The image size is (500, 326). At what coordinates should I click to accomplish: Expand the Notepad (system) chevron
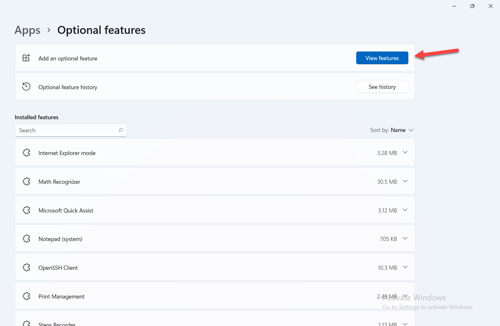click(x=405, y=238)
